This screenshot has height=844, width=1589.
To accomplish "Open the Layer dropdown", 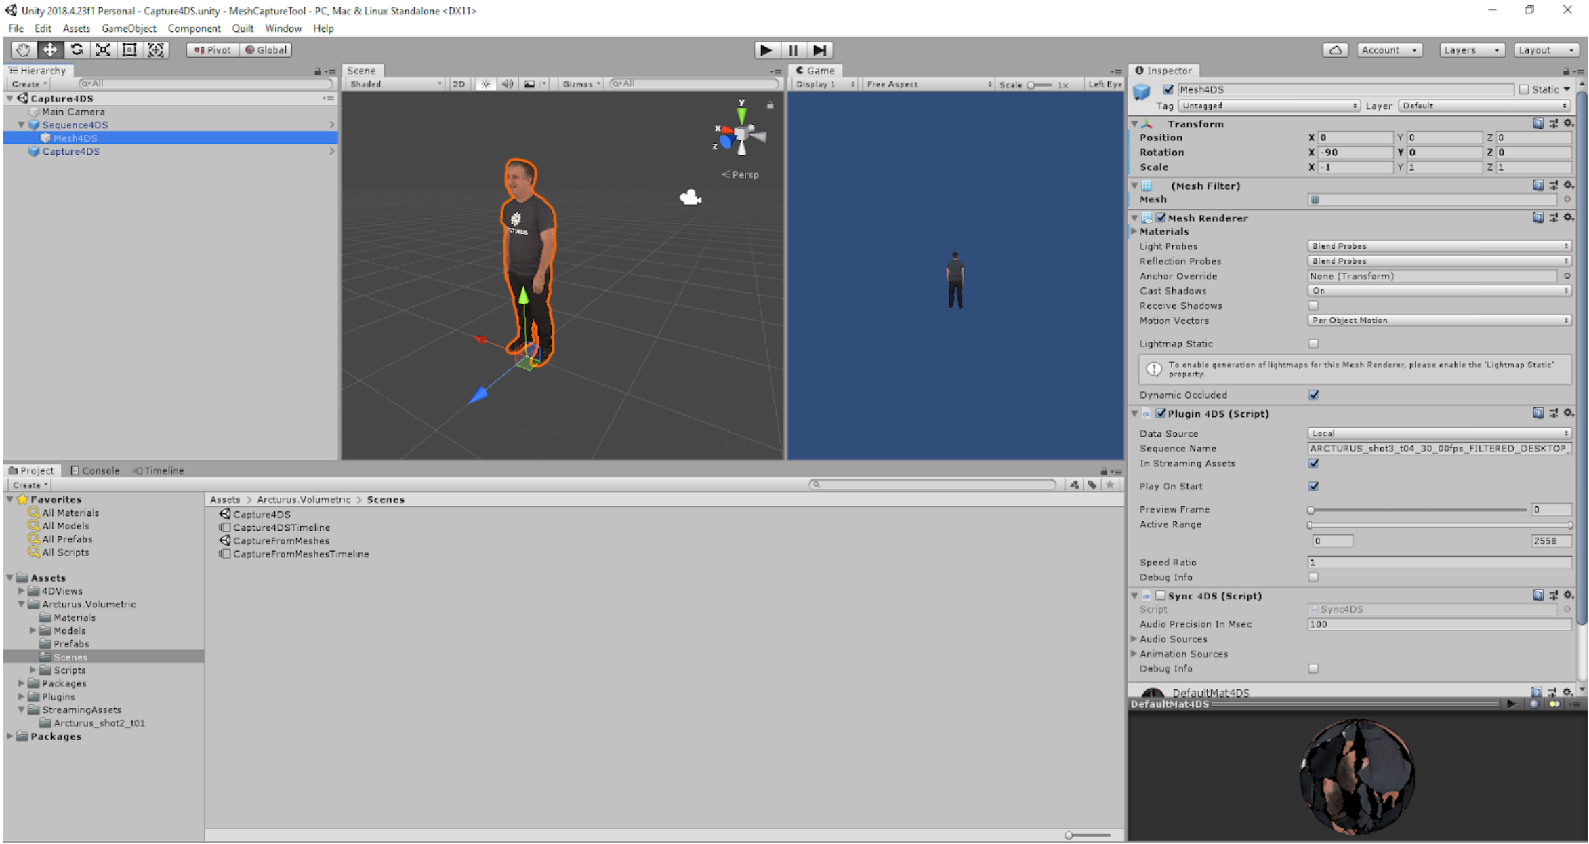I will [1484, 106].
